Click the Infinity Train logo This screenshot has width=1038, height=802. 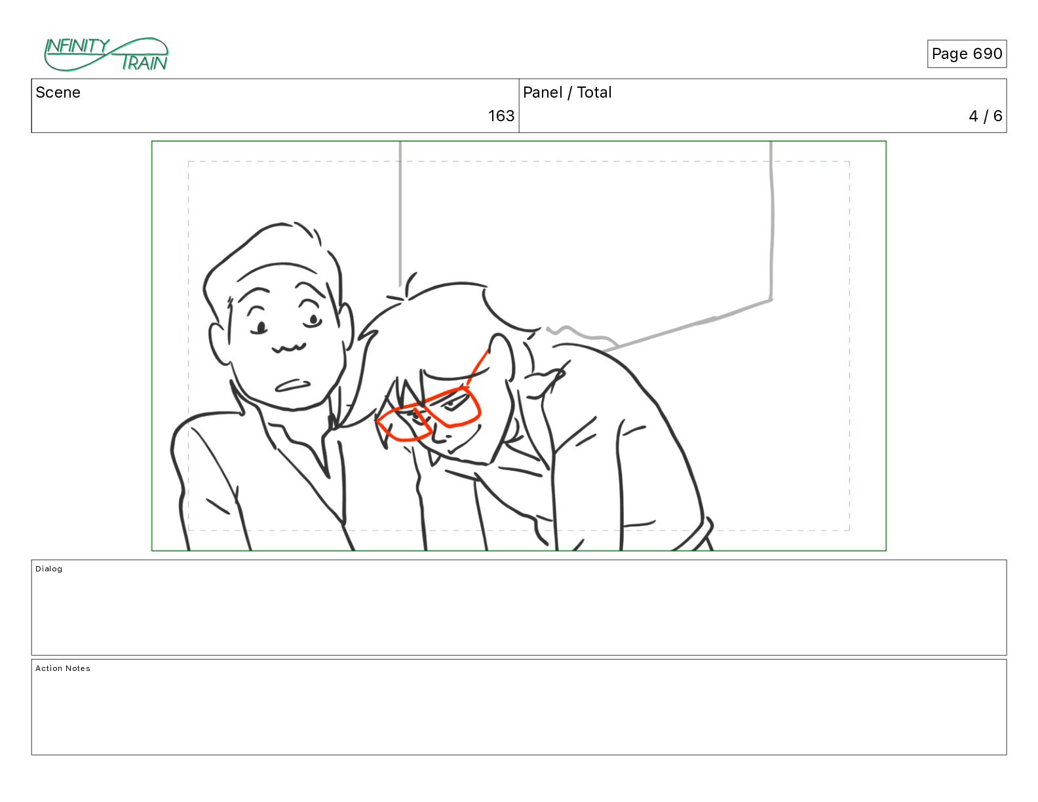click(x=106, y=54)
